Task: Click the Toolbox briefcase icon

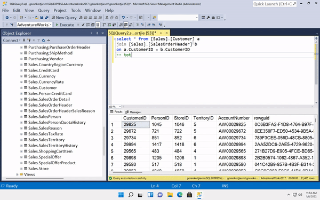Action: [x=213, y=18]
